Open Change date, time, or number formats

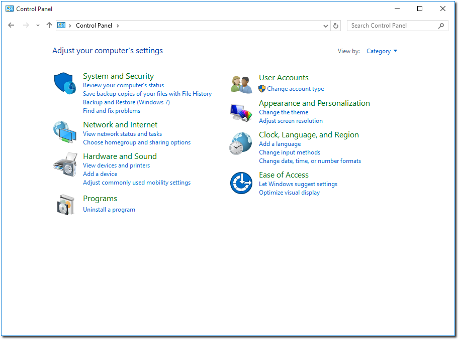pyautogui.click(x=310, y=160)
